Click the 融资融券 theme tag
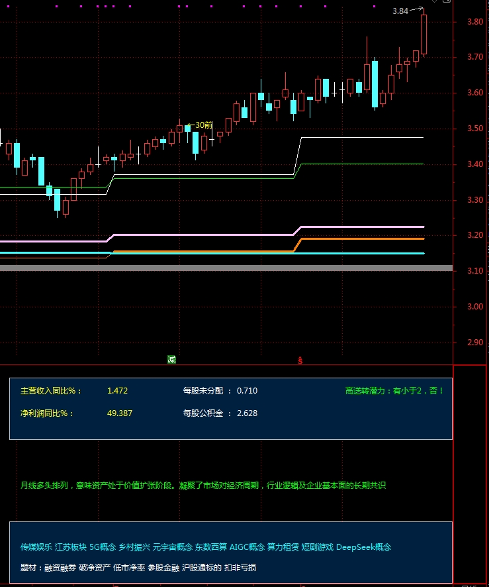The width and height of the screenshot is (489, 587). click(x=60, y=568)
